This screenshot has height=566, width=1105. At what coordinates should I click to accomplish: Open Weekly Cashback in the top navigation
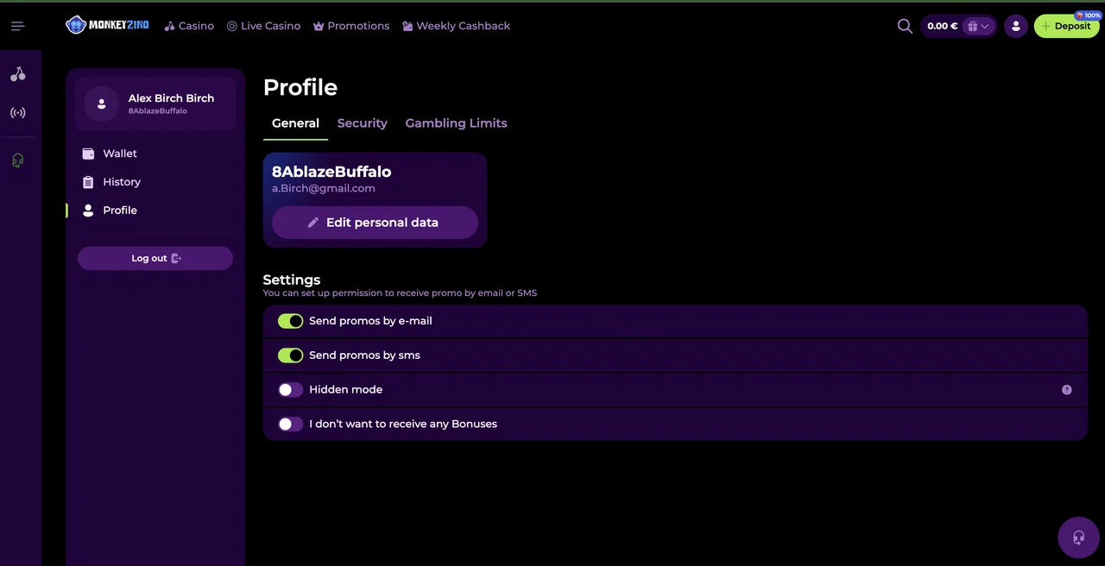tap(456, 26)
